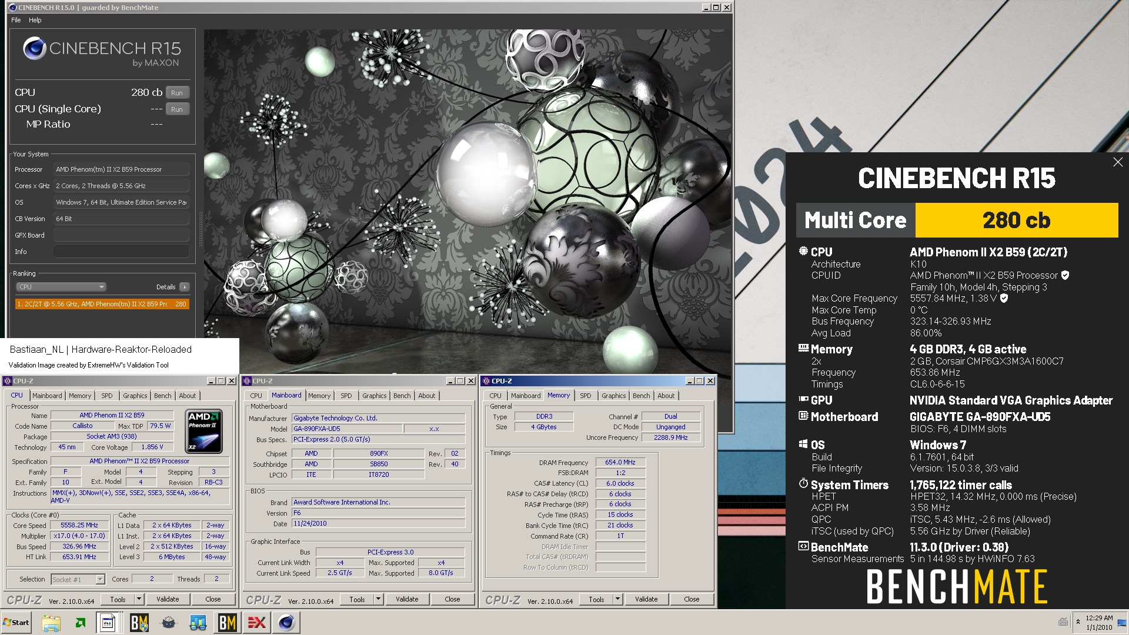
Task: Click the Motherboard icon in BenchMate panel
Action: [803, 416]
